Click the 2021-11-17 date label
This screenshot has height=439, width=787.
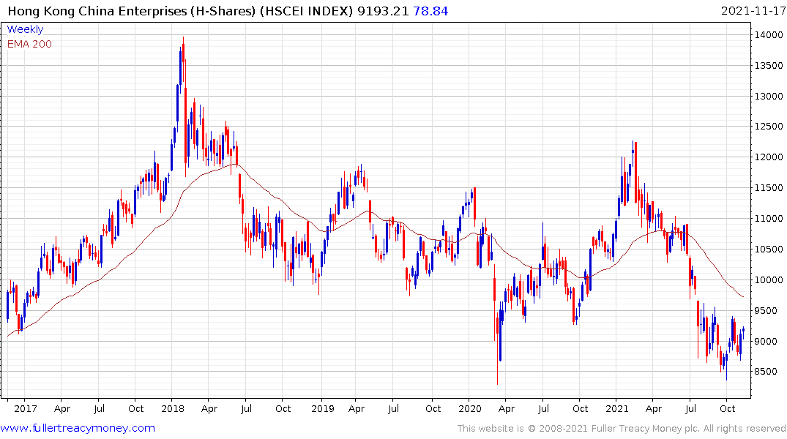752,11
